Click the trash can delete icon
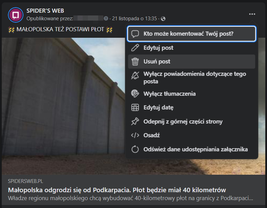Image resolution: width=267 pixels, height=208 pixels. pos(135,61)
